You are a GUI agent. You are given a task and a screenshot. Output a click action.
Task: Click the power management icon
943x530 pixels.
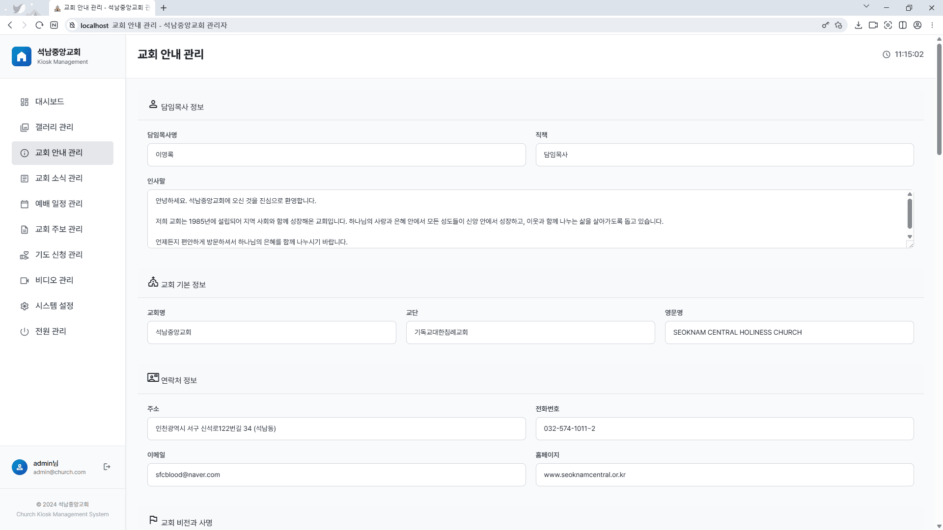pos(25,332)
